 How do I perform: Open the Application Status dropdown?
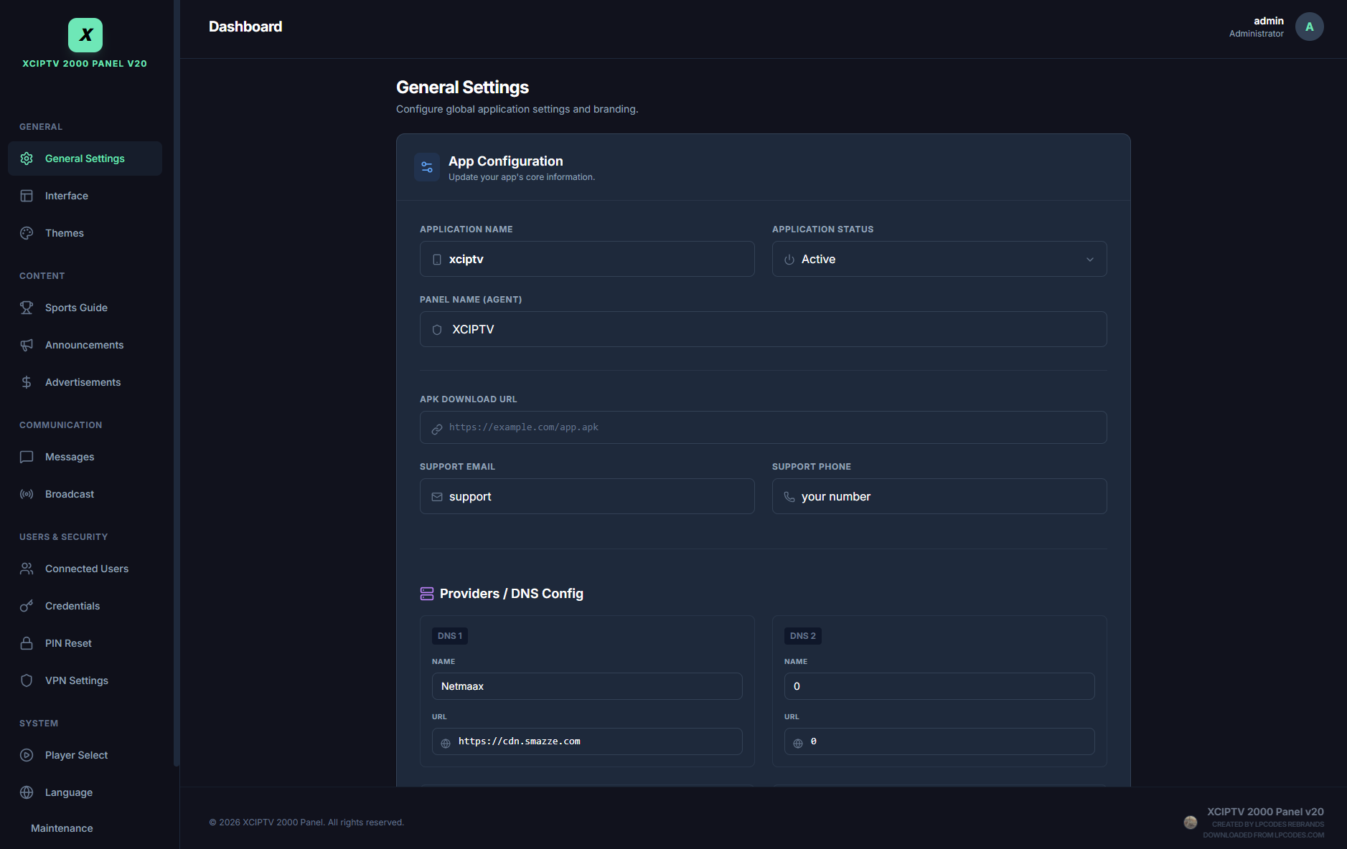pos(939,260)
